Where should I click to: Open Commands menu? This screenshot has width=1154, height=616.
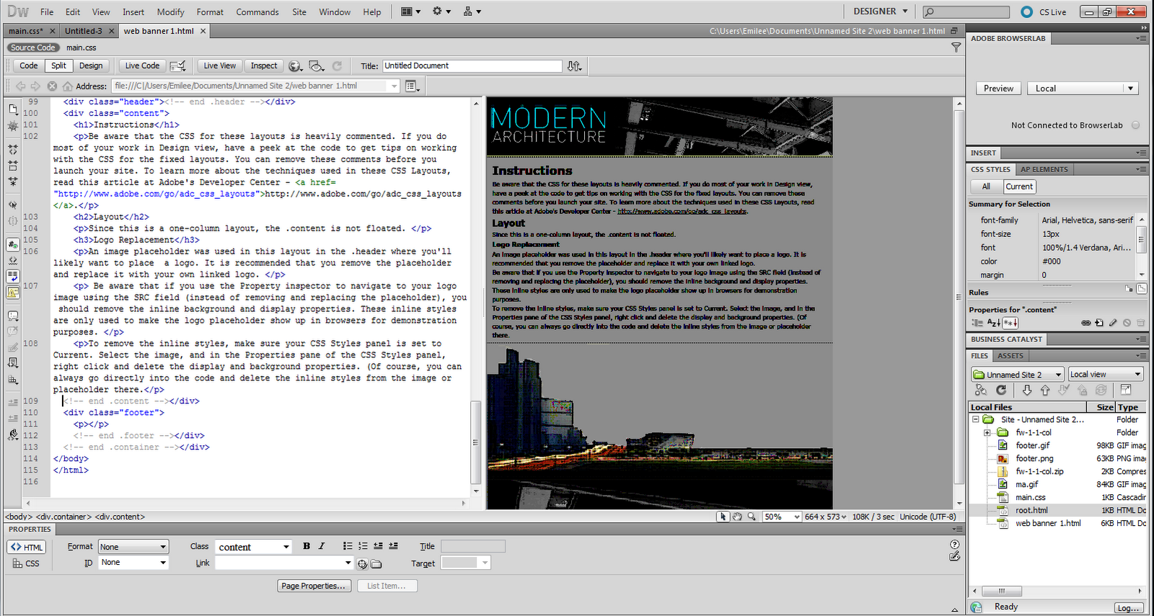pyautogui.click(x=257, y=12)
